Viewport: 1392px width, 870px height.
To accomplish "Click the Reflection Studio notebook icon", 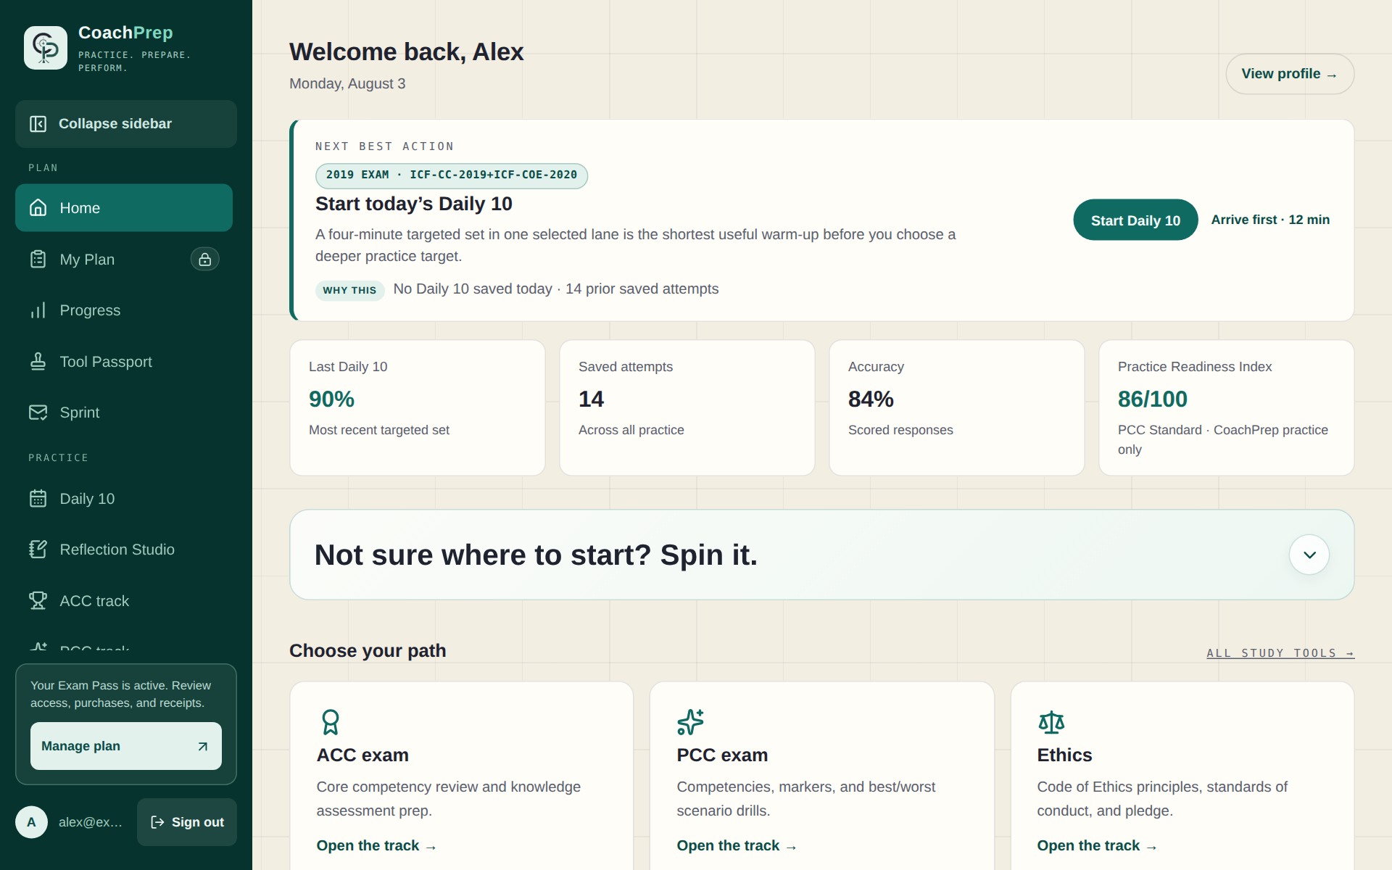I will tap(38, 550).
